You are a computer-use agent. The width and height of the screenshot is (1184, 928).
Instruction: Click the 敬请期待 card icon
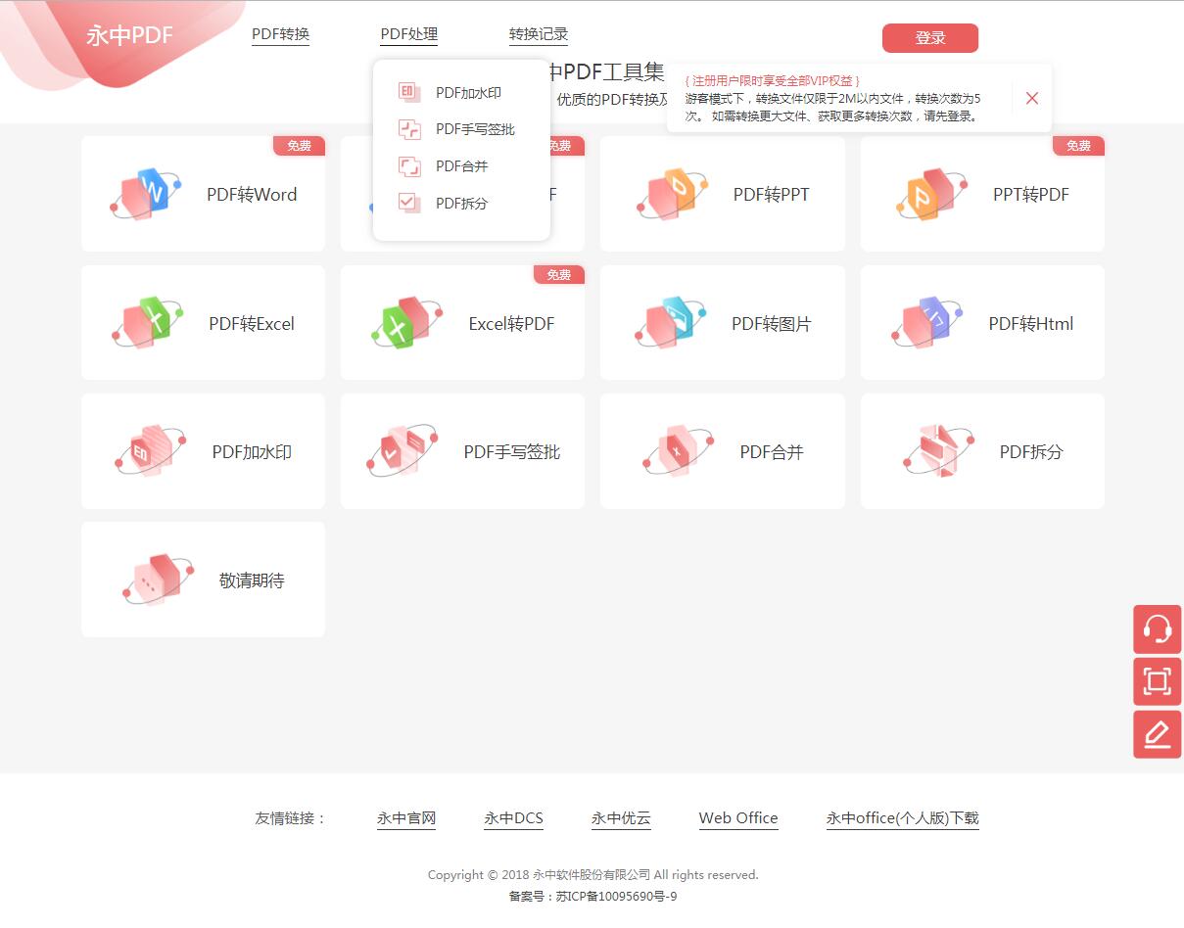[x=158, y=580]
